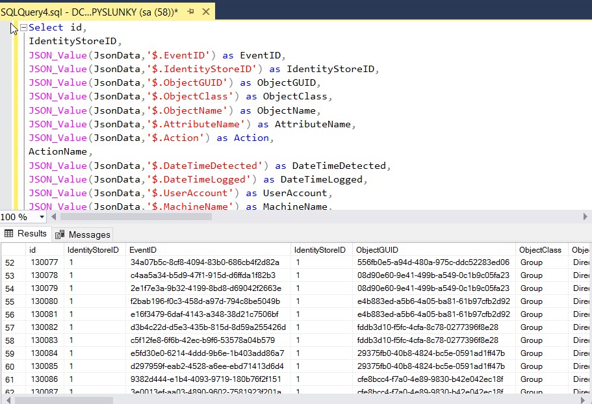The width and height of the screenshot is (592, 404).
Task: Click the right arrow of the editor scrollbar
Action: point(586,216)
